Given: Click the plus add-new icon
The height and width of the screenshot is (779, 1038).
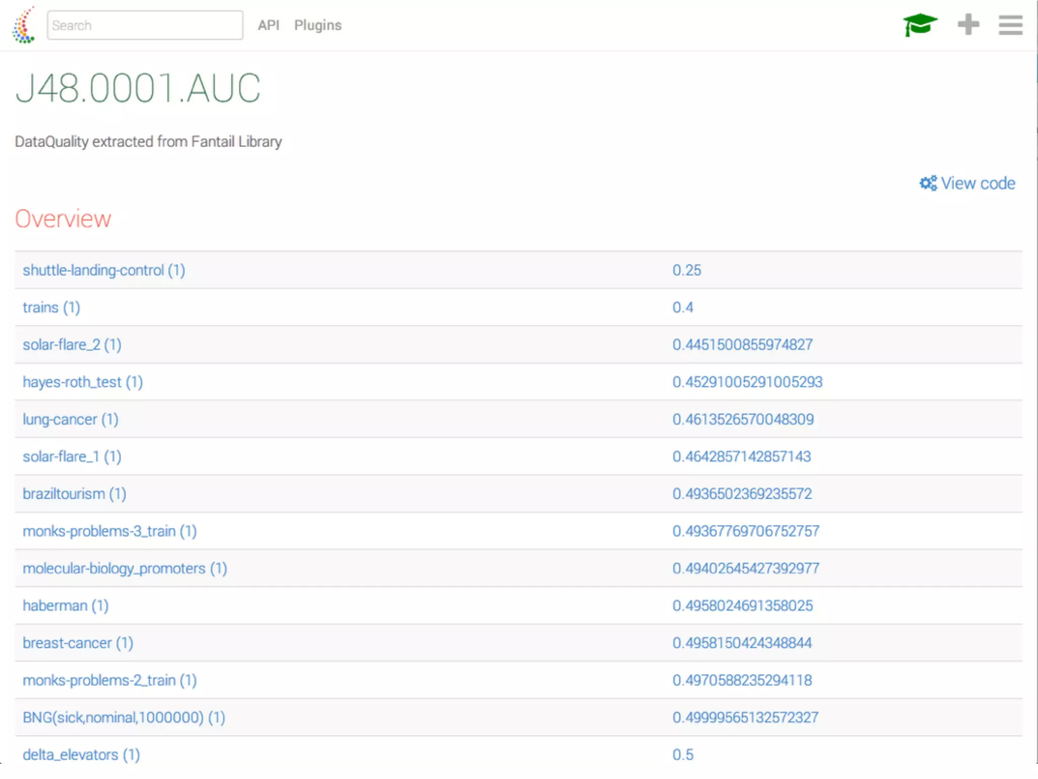Looking at the screenshot, I should tap(968, 24).
